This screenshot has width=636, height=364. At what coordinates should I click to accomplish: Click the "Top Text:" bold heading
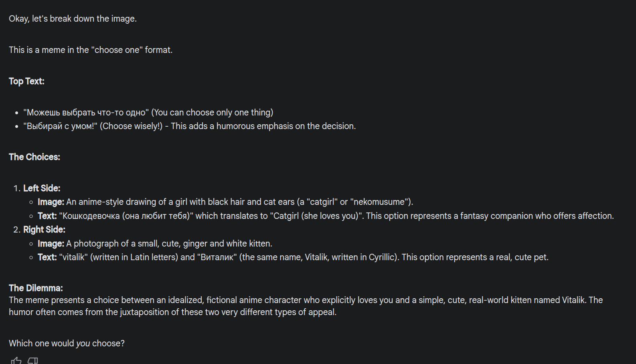[26, 81]
